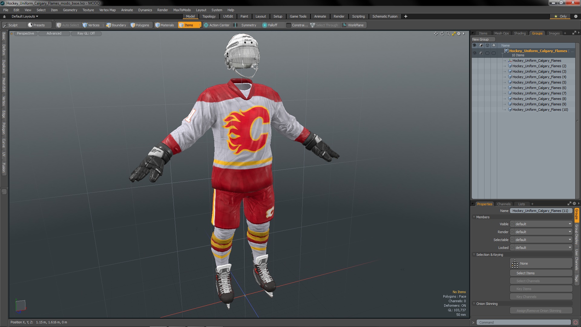Click the viewport rotate icon
Viewport: 581px width, 327px height.
pyautogui.click(x=442, y=34)
